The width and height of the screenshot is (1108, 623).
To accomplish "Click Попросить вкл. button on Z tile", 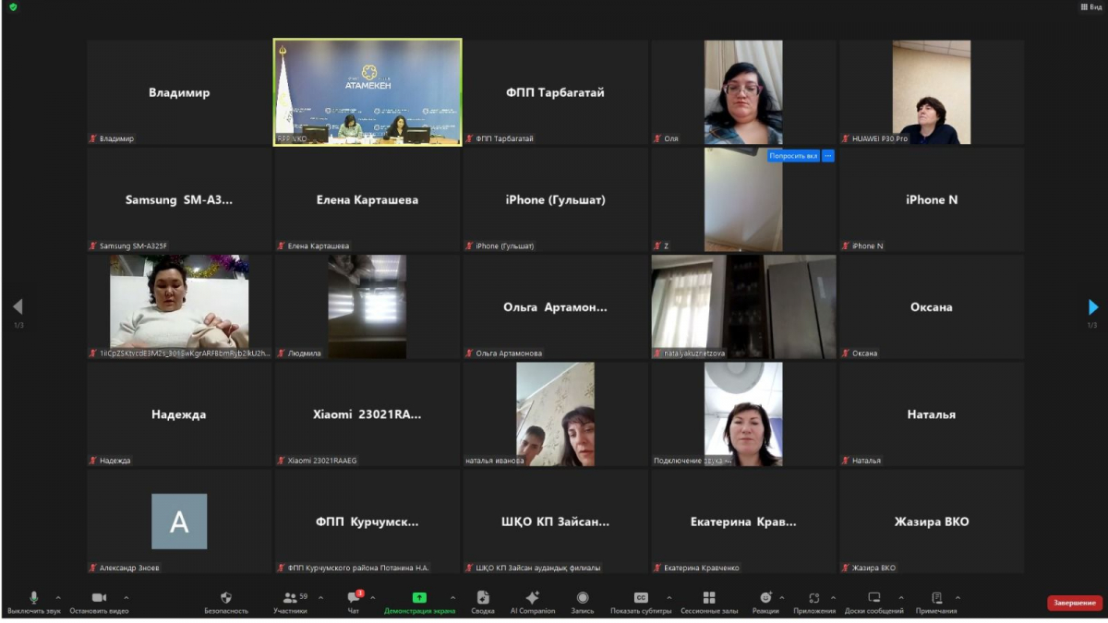I will pos(793,156).
